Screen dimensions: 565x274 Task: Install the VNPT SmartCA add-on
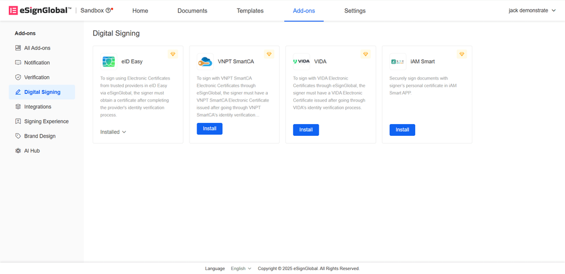(x=210, y=129)
